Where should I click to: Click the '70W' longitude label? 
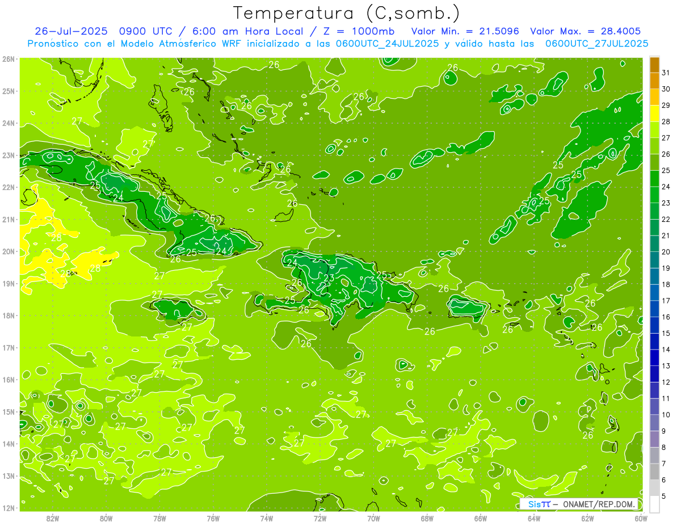pos(373,518)
